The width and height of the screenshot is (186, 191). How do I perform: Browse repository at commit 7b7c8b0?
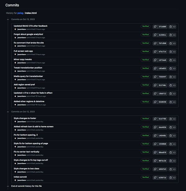[x=175, y=43]
